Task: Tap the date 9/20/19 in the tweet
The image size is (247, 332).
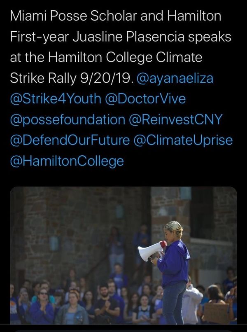Action: tap(107, 79)
